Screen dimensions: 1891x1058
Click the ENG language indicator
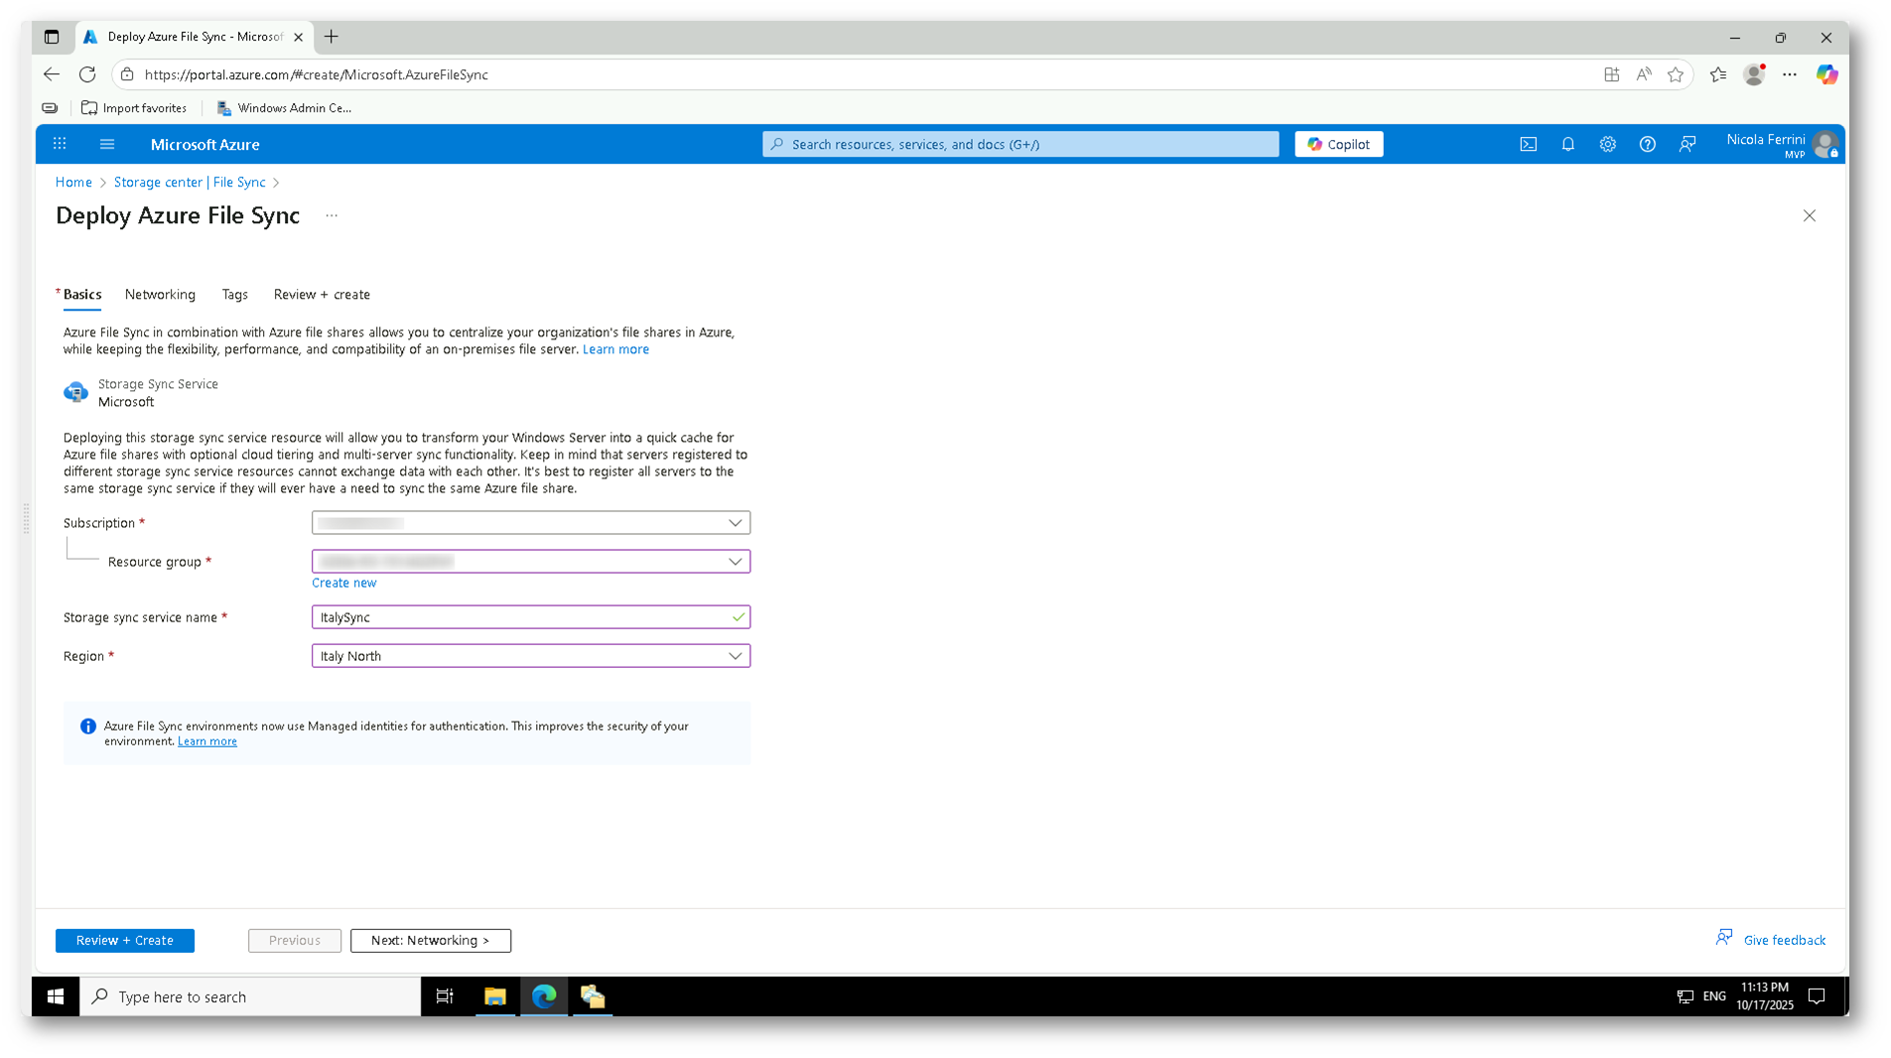click(x=1714, y=996)
